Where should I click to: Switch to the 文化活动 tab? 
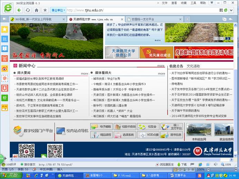[x=193, y=66]
